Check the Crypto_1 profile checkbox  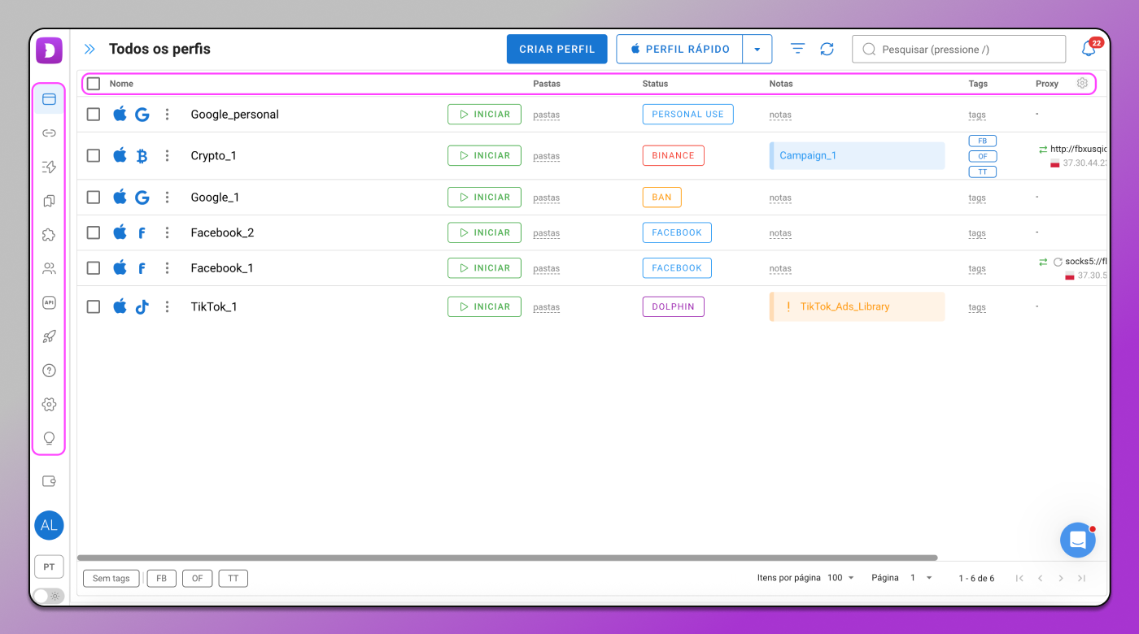[94, 156]
